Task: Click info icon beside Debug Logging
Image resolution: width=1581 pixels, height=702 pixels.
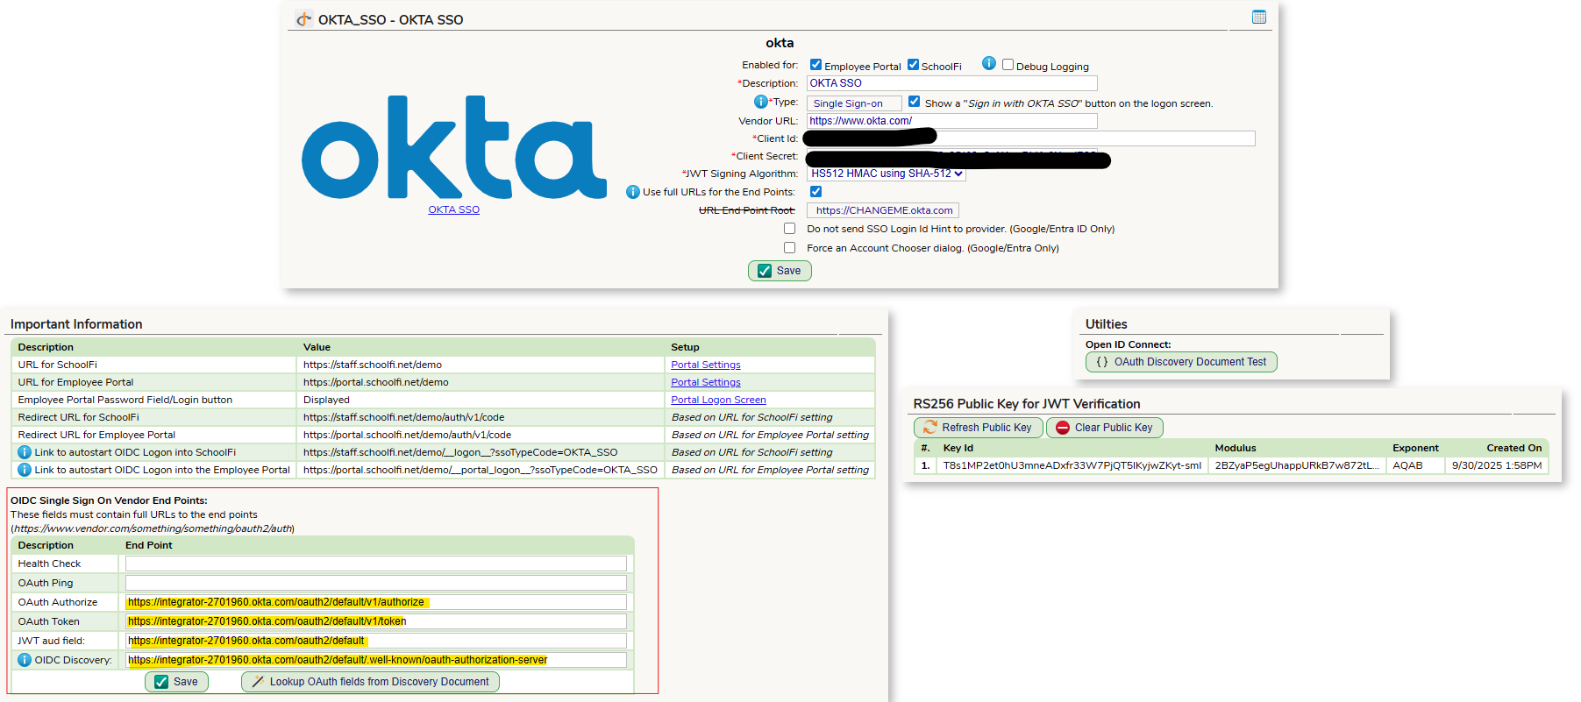Action: 989,63
